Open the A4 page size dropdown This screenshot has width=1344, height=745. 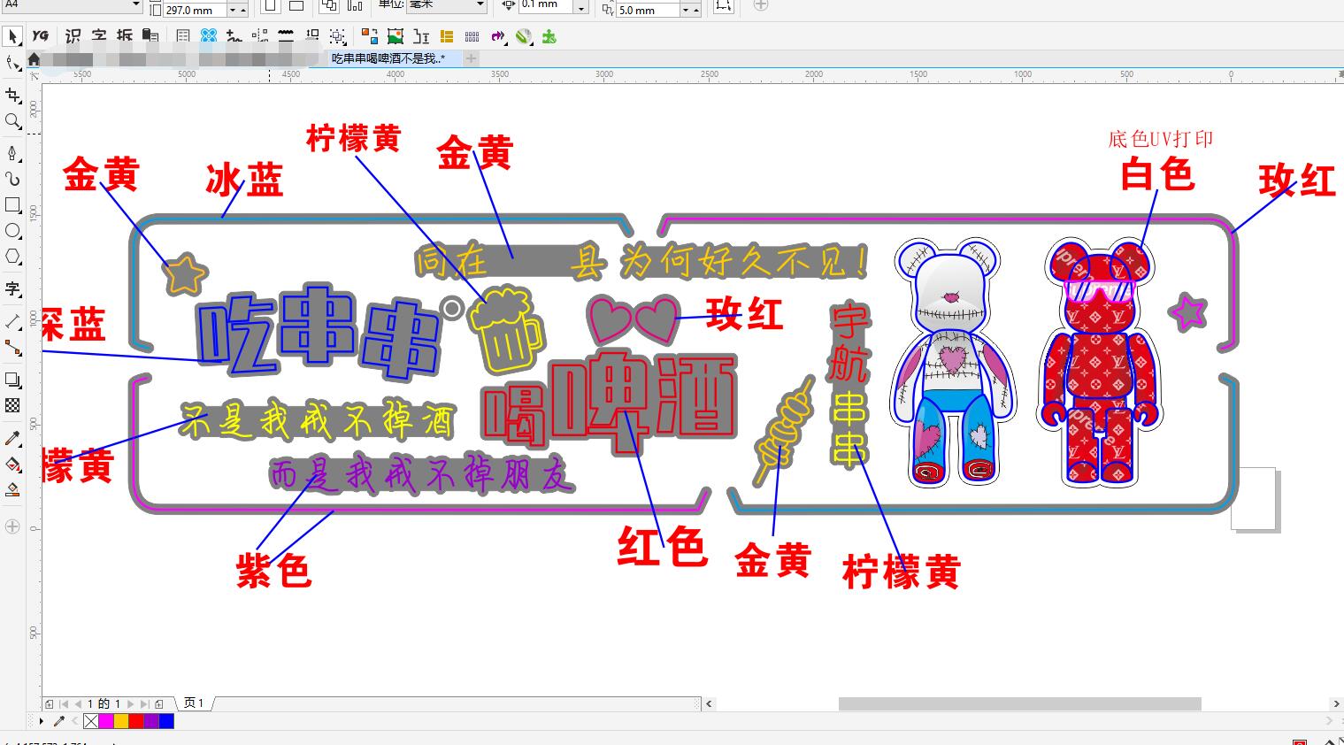coord(135,4)
